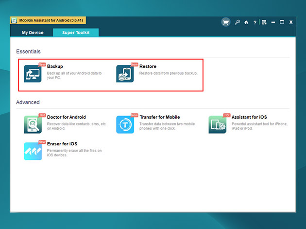Screen dimensions: 306x229
Task: Minimize the MobiKin window
Action: [273, 22]
